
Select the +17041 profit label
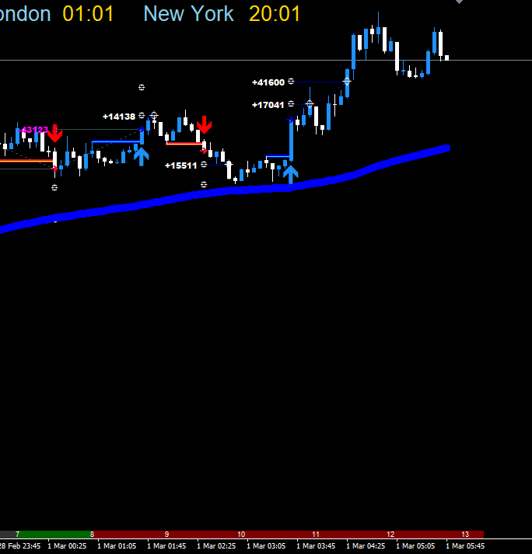[268, 105]
